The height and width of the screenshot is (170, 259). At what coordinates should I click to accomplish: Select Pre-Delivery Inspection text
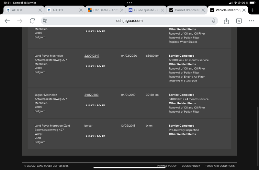click(184, 130)
